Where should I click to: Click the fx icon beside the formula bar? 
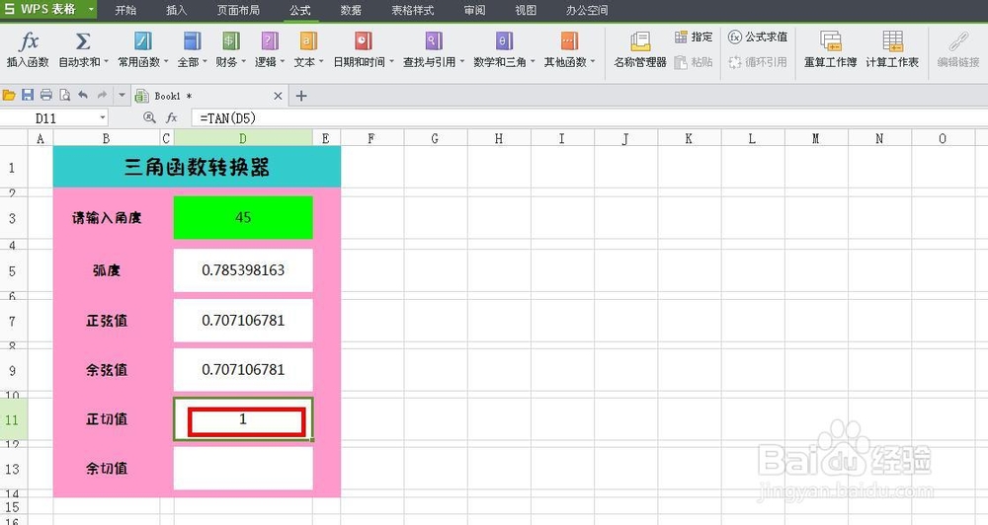click(171, 117)
